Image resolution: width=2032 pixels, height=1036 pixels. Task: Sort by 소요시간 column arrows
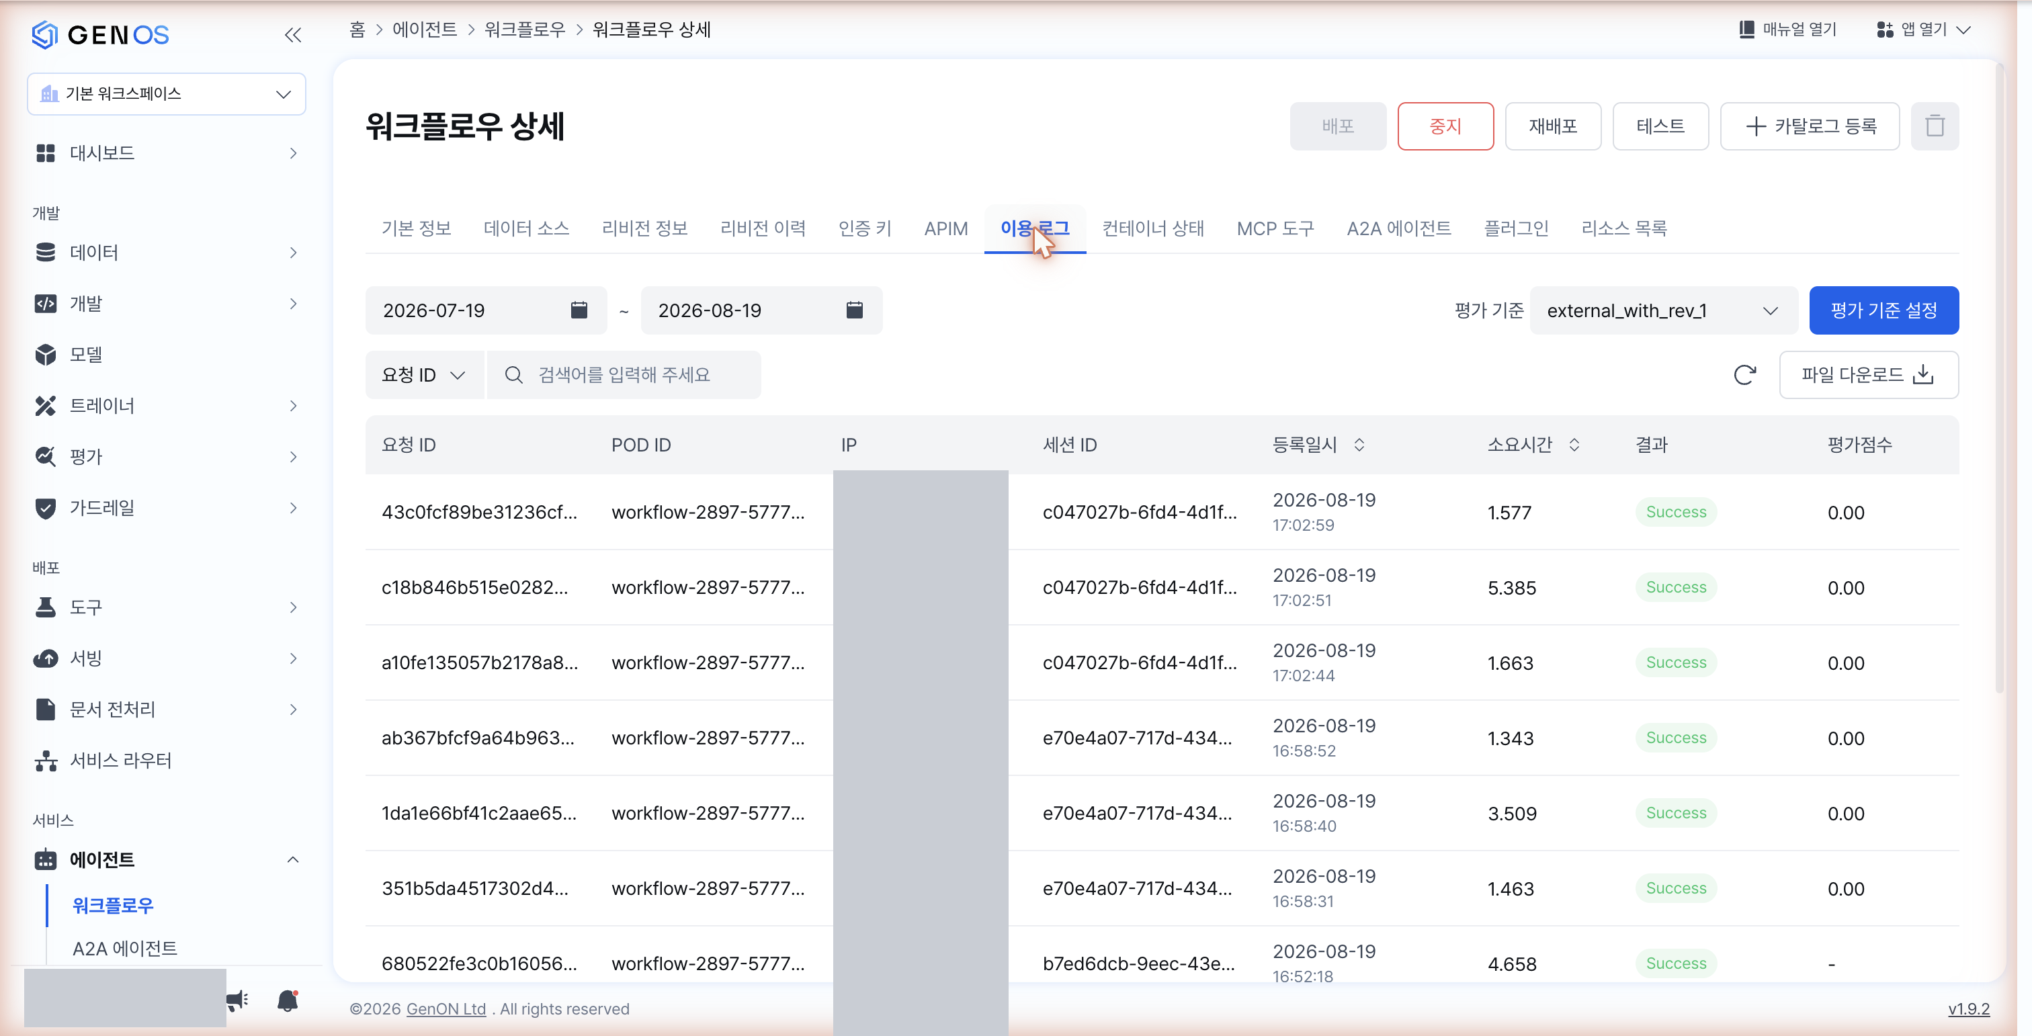pos(1574,445)
